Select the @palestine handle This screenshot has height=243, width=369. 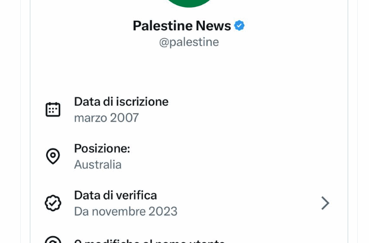pyautogui.click(x=189, y=42)
